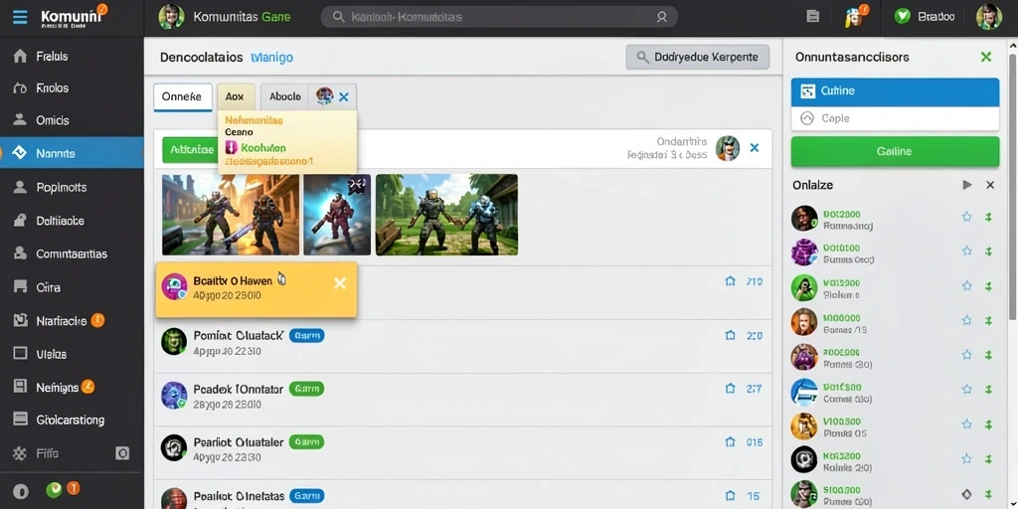The image size is (1018, 509).
Task: Select the Cutline option in the right panel
Action: tap(895, 90)
